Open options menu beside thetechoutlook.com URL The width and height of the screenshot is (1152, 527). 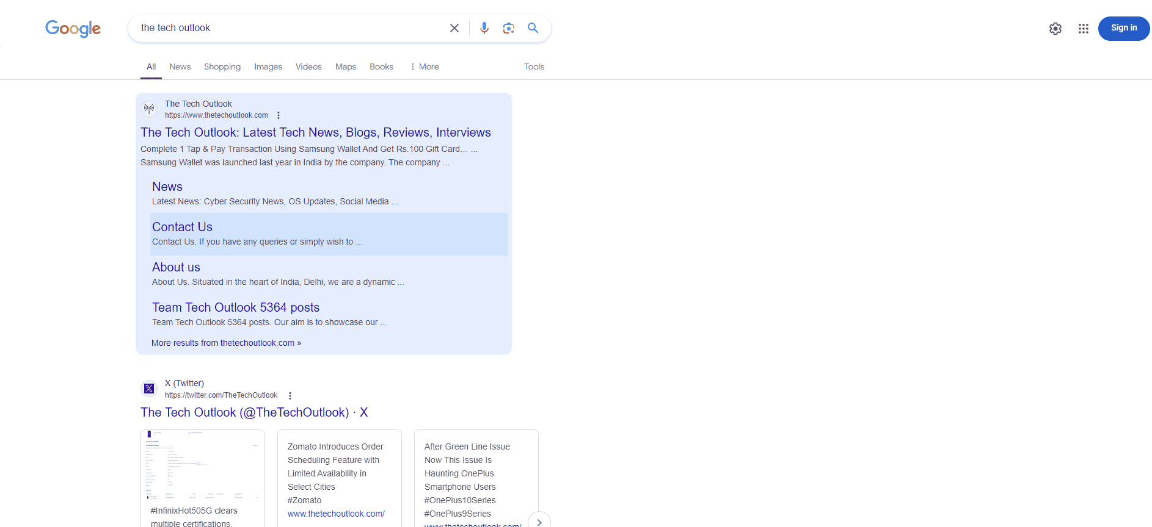(x=279, y=115)
